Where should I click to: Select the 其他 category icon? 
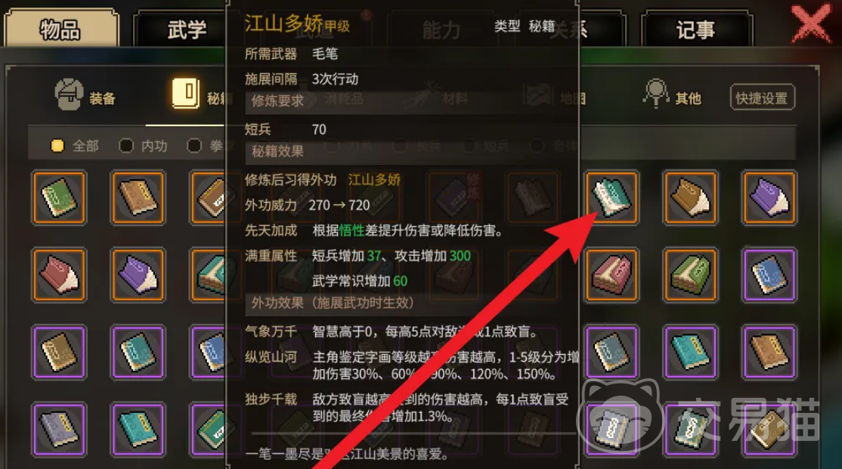tap(655, 94)
